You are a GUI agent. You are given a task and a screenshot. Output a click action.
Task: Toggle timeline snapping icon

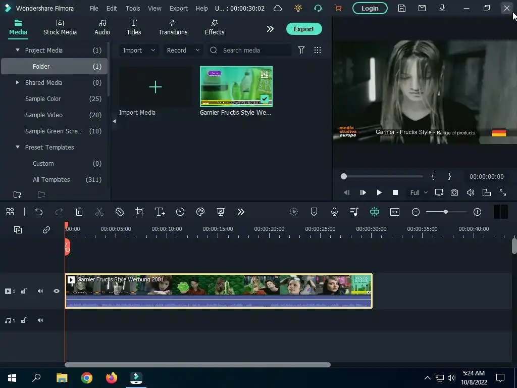pyautogui.click(x=375, y=212)
